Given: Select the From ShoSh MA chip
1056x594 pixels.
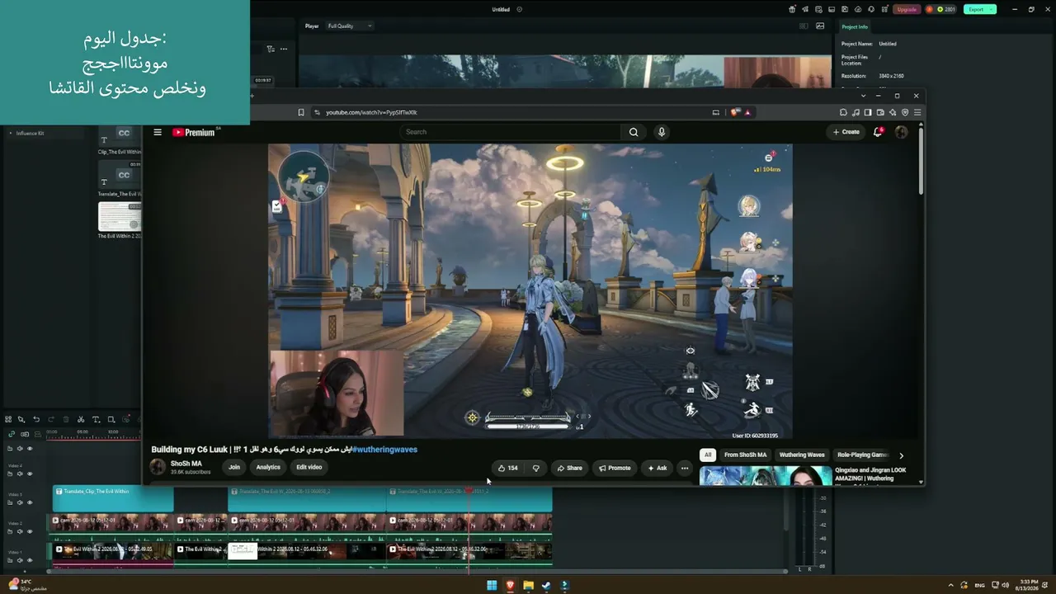Looking at the screenshot, I should click(745, 455).
